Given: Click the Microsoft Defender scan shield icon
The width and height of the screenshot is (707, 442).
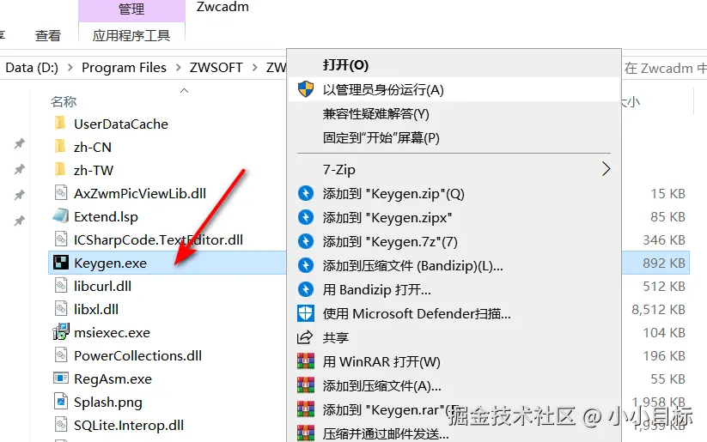Looking at the screenshot, I should point(306,313).
